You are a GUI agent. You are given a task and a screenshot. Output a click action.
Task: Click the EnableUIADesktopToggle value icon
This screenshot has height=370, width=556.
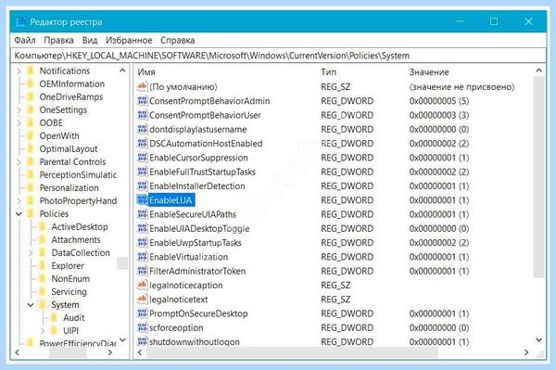point(142,228)
